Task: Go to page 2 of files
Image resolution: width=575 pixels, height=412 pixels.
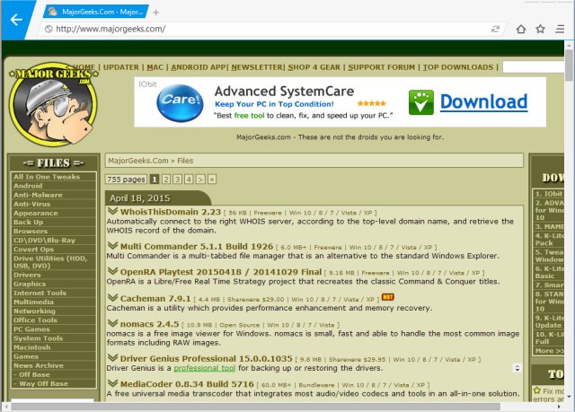Action: (166, 180)
